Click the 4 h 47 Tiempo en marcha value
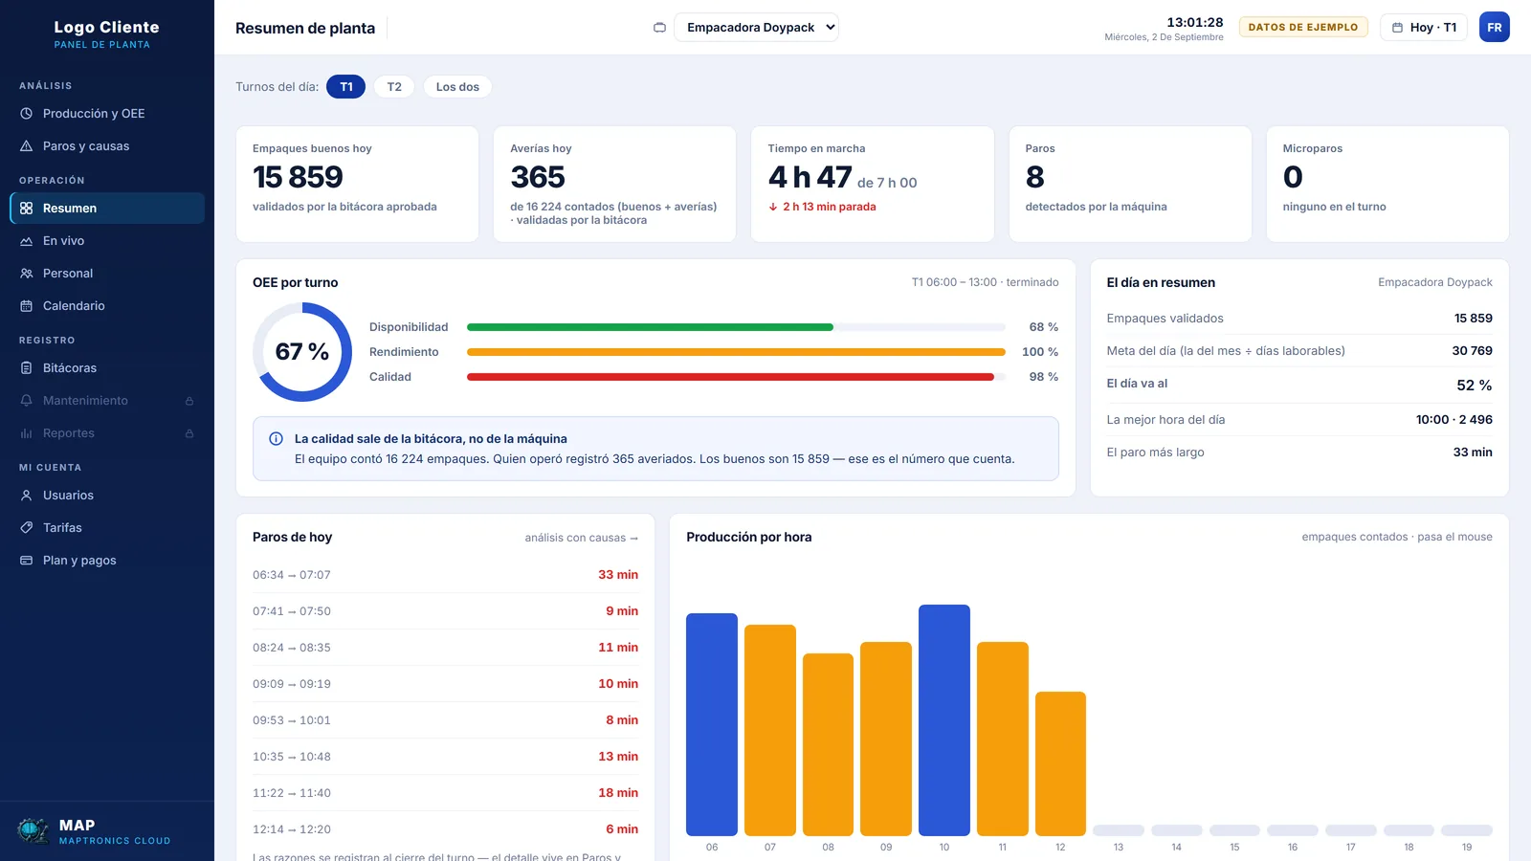This screenshot has width=1531, height=861. [810, 177]
